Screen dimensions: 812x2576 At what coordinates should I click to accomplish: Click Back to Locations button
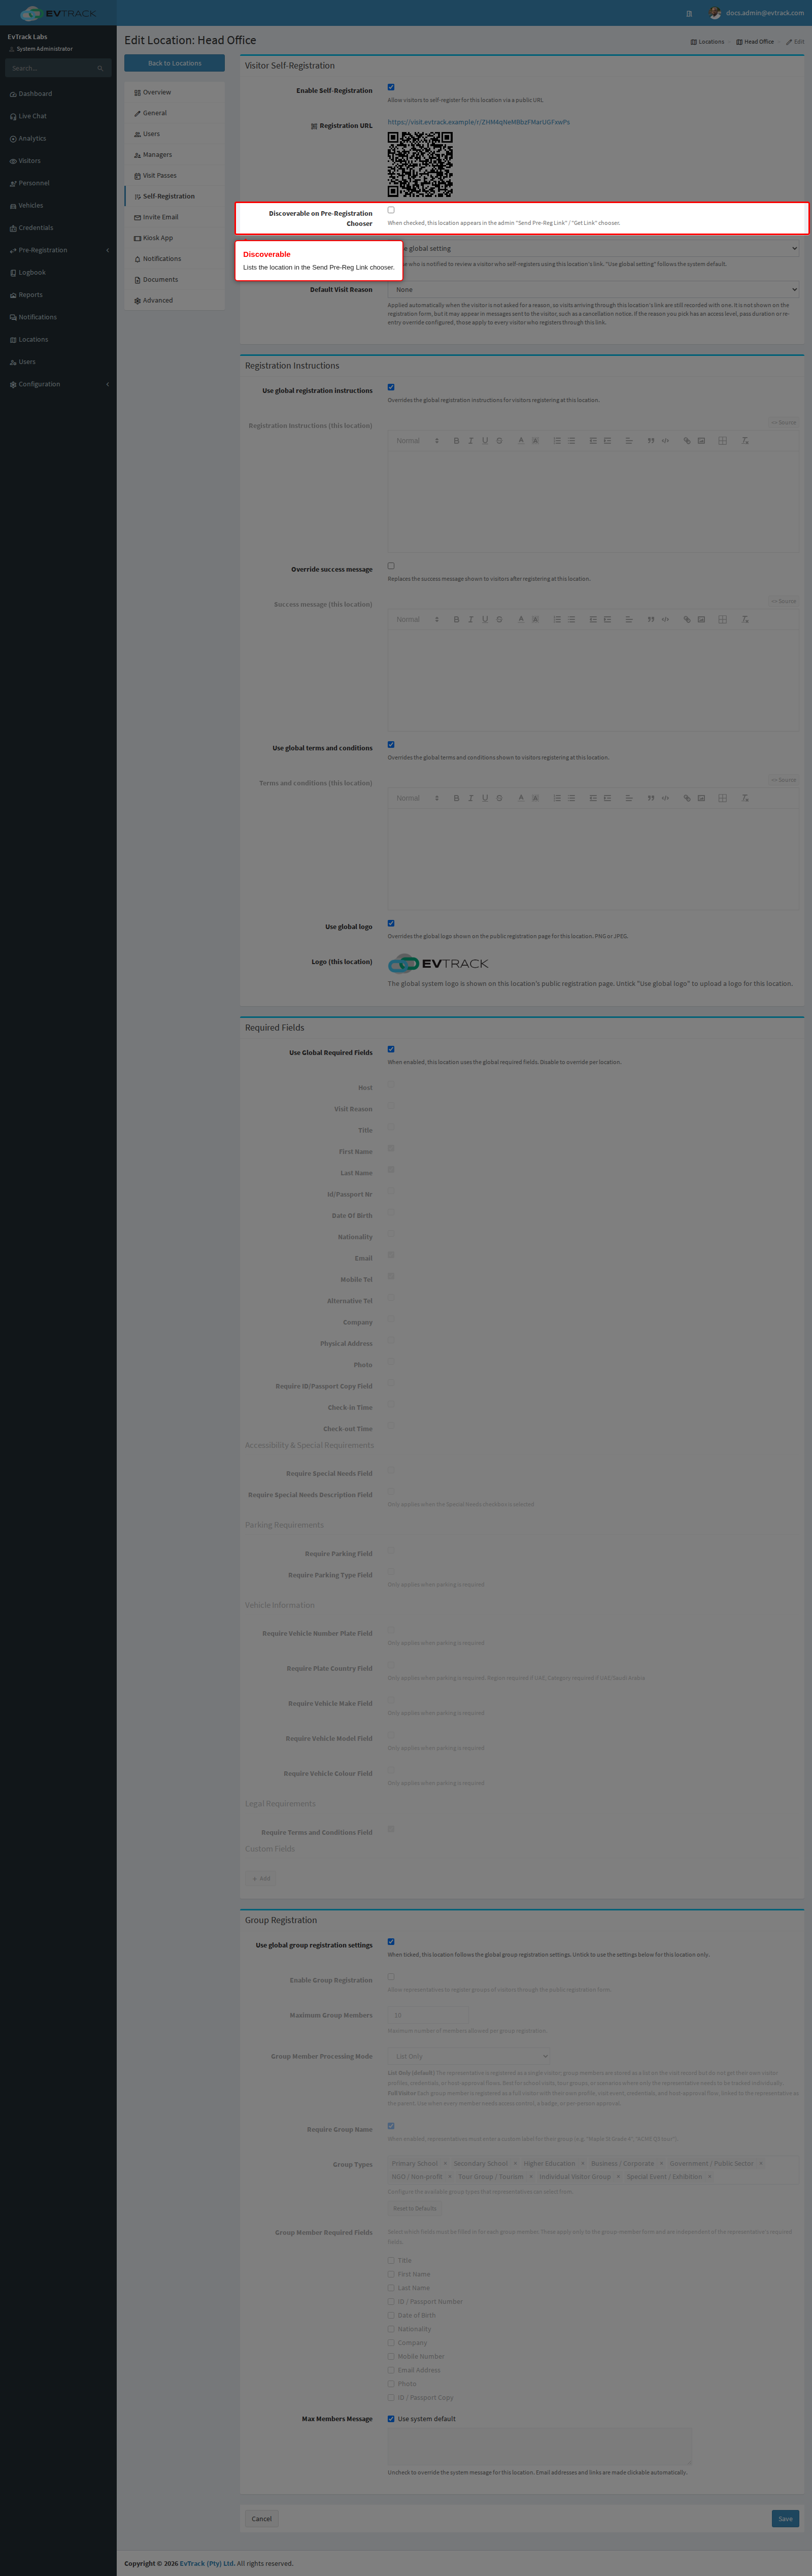pos(175,63)
